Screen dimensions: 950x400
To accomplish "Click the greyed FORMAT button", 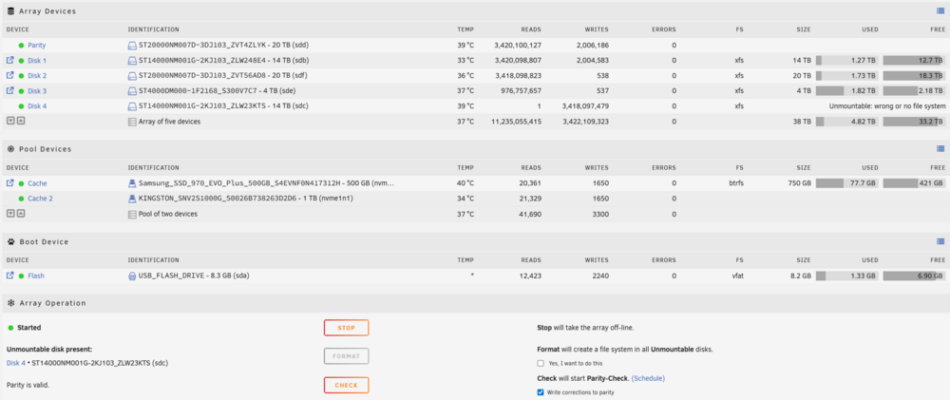I will [x=346, y=356].
